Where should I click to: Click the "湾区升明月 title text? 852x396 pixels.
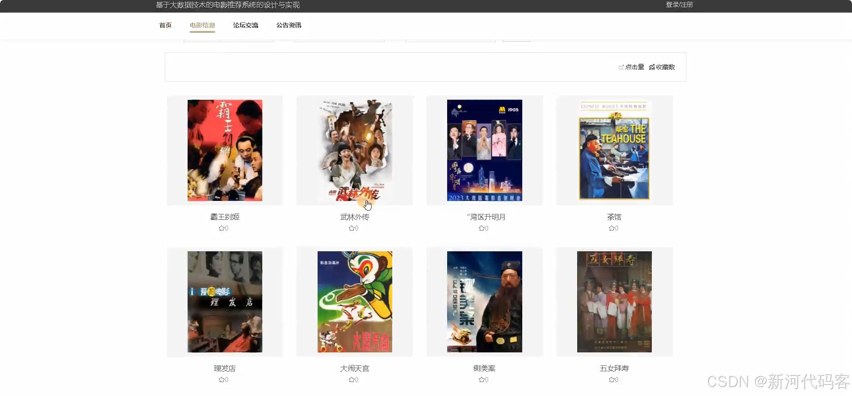pos(486,217)
